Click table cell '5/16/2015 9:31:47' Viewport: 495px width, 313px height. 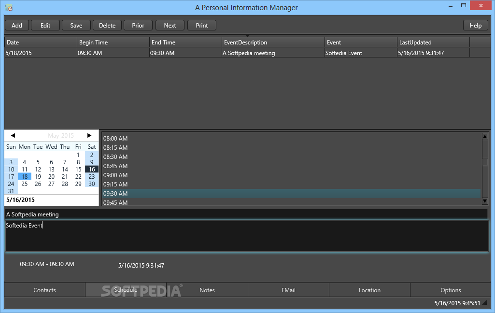pos(434,53)
